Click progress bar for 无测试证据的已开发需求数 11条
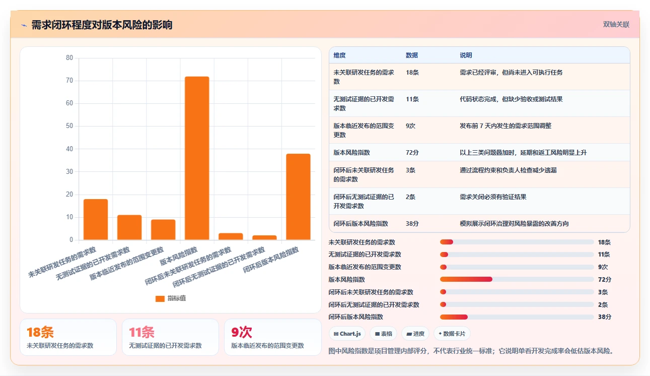 click(517, 255)
